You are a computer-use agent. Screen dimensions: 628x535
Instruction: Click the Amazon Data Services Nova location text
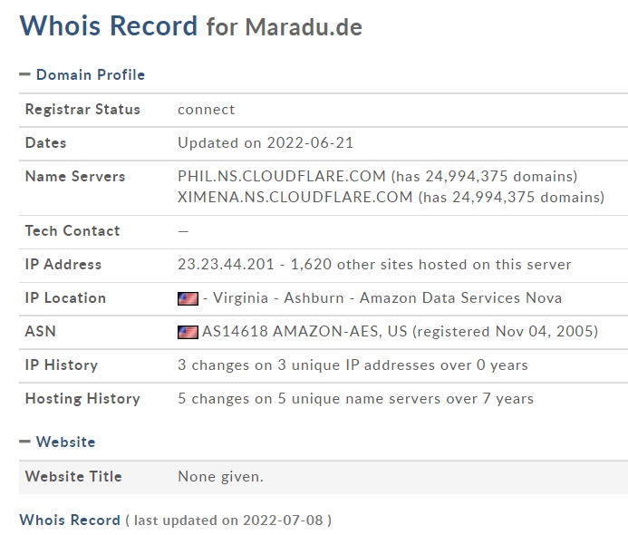pos(460,298)
